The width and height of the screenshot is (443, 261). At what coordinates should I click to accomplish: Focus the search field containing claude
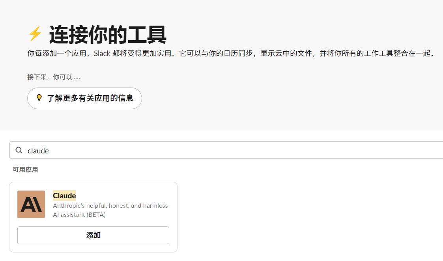click(x=226, y=150)
